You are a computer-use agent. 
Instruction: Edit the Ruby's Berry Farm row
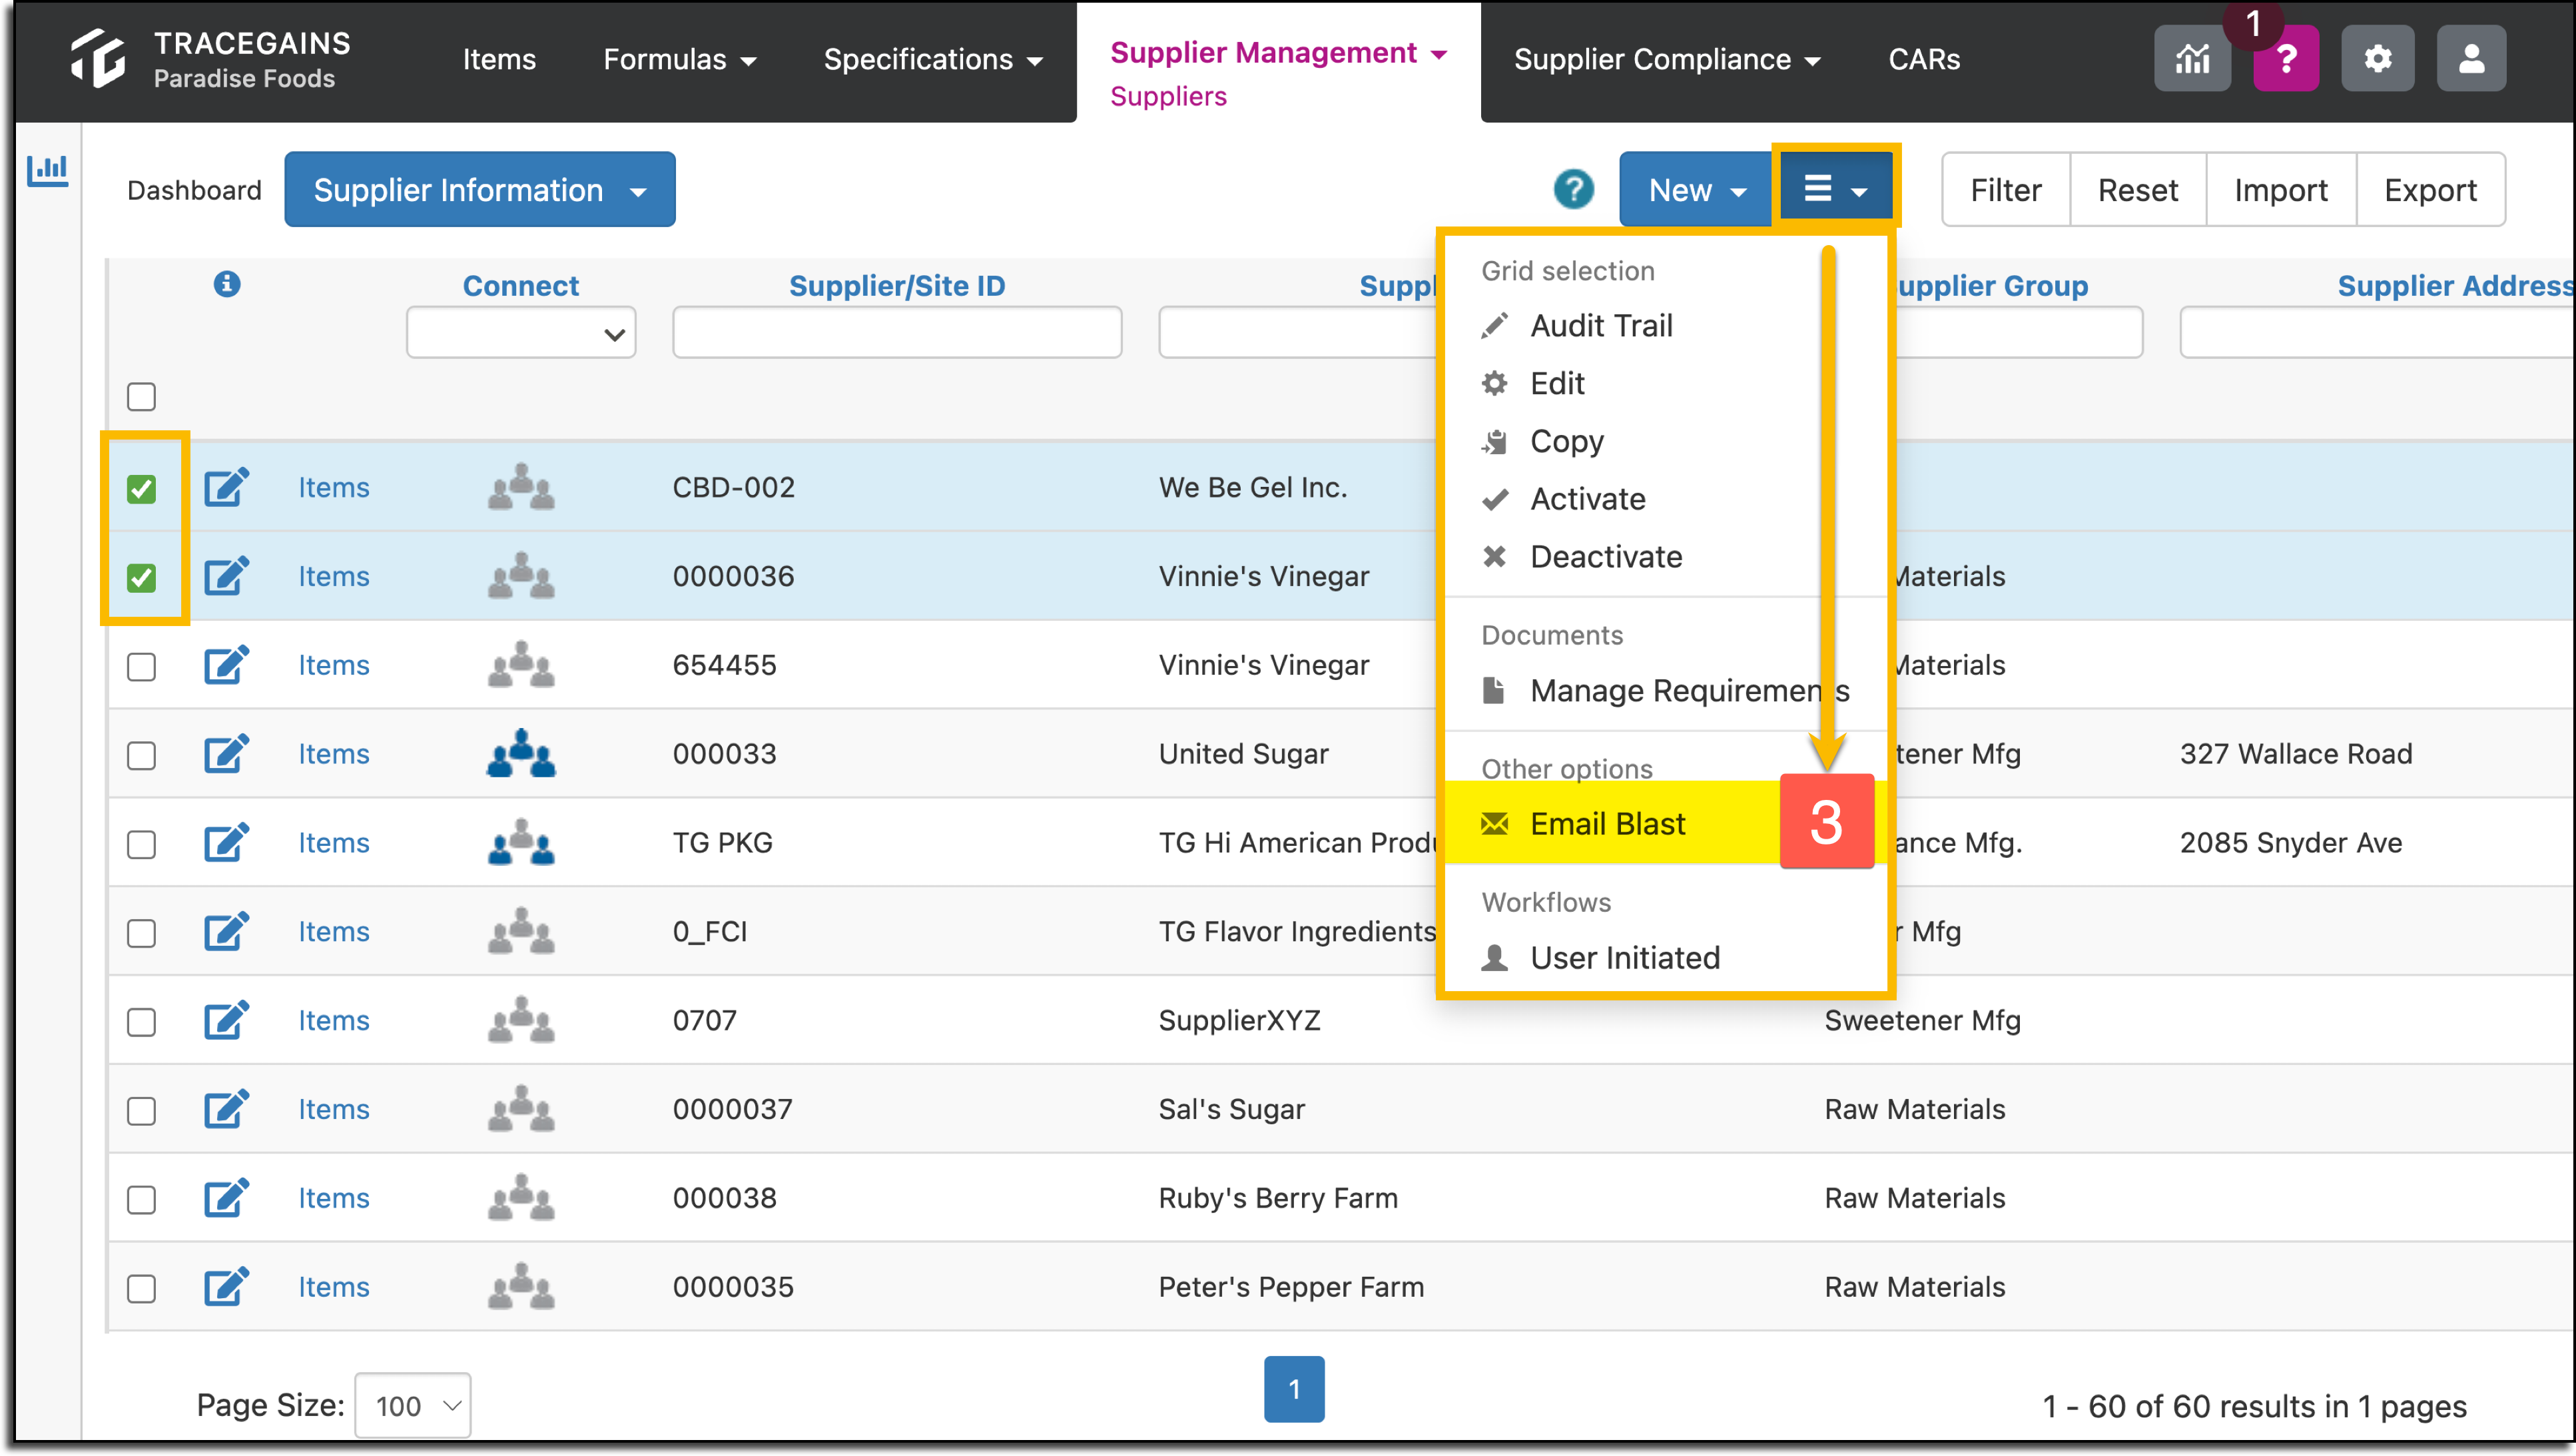click(226, 1199)
